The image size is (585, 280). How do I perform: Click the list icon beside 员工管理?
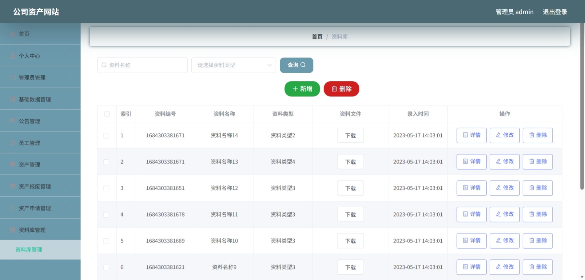12,143
